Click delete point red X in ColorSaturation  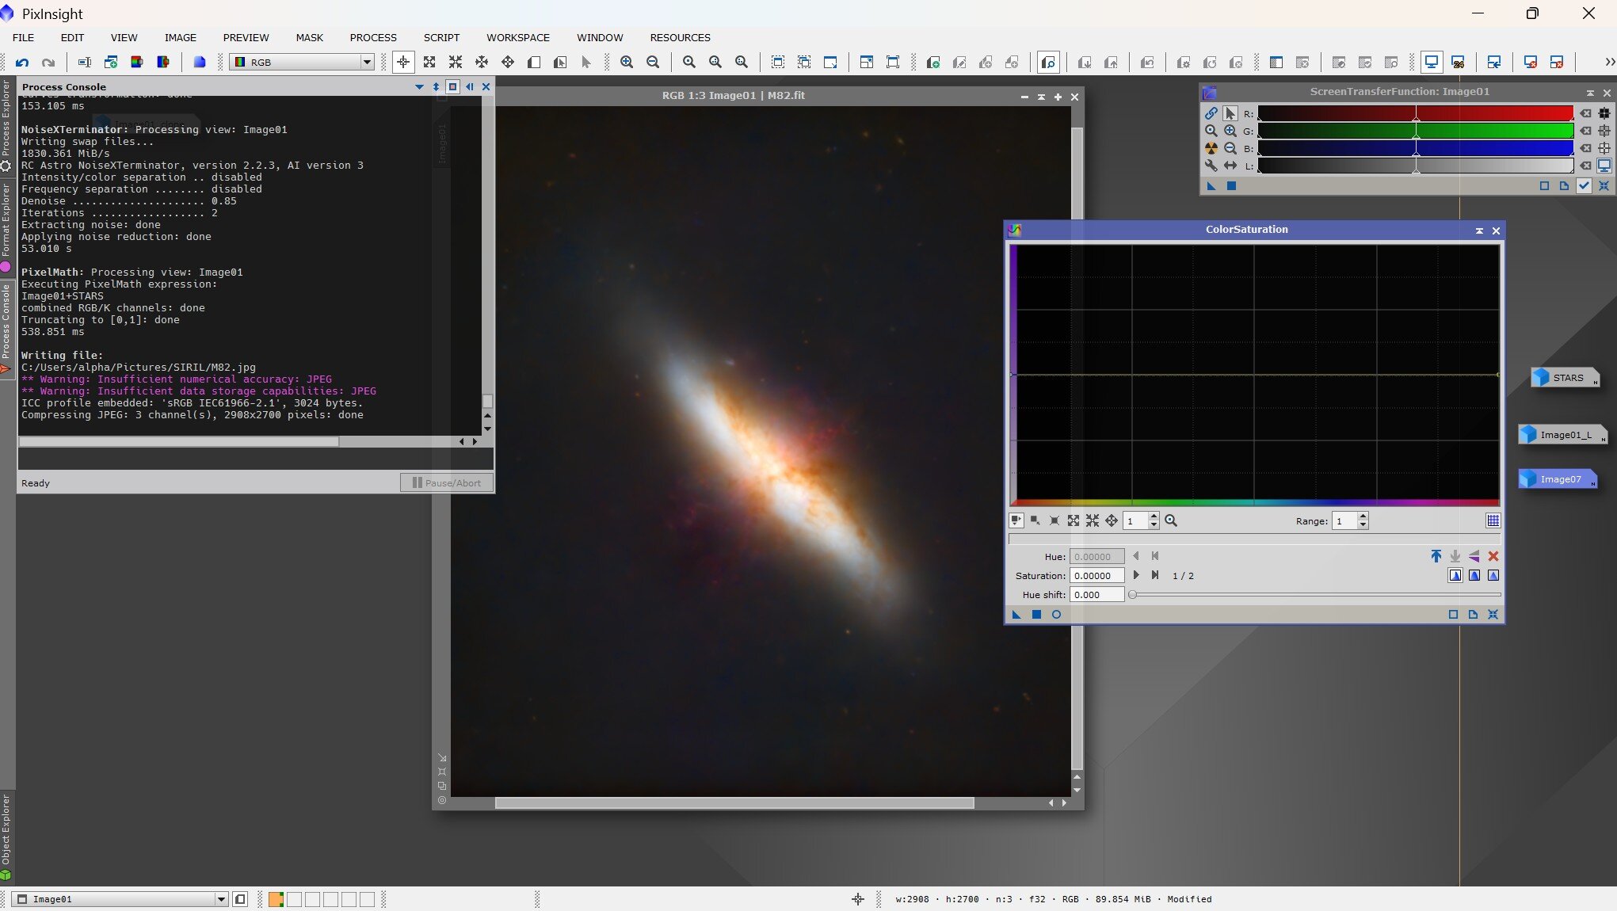point(1493,556)
